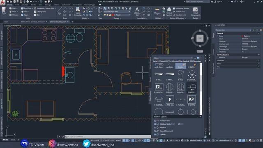The width and height of the screenshot is (263, 148).
Task: Click the Horizontal Section tool
Action: pos(181,8)
